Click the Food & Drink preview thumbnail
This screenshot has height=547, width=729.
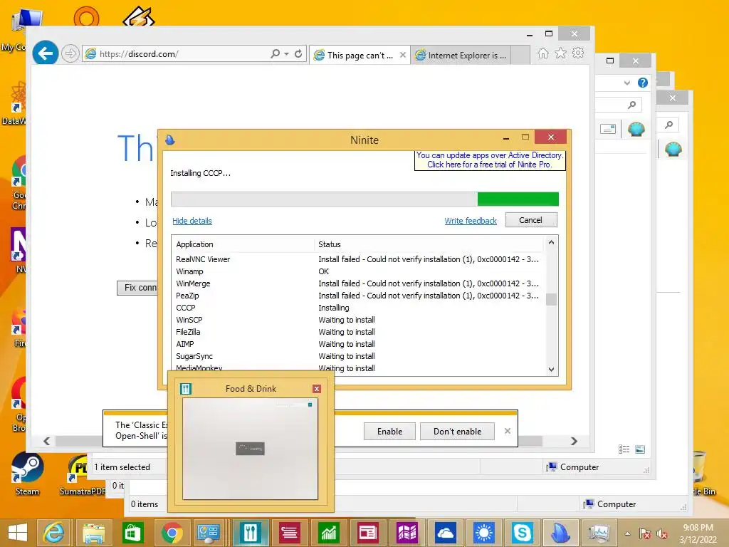coord(250,449)
